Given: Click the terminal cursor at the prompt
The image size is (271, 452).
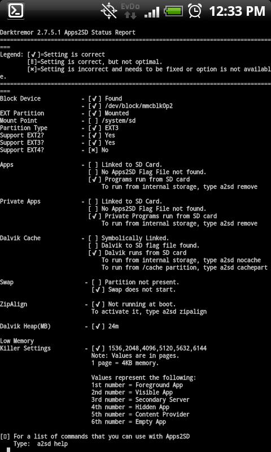Looking at the screenshot, I should point(8,450).
